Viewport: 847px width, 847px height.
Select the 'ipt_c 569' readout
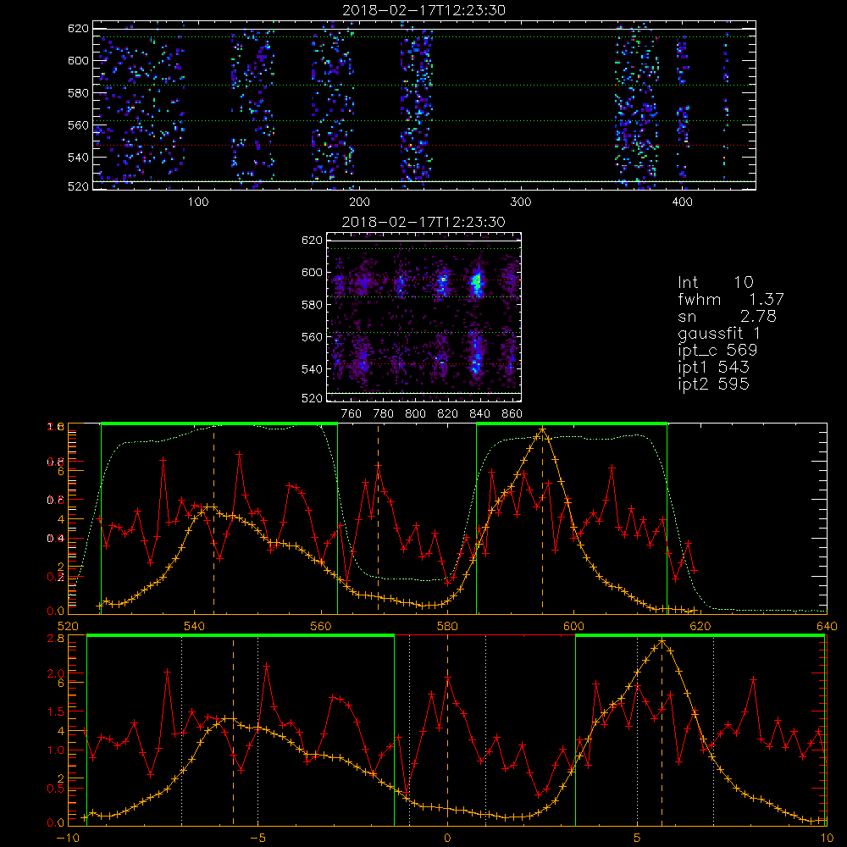point(717,351)
